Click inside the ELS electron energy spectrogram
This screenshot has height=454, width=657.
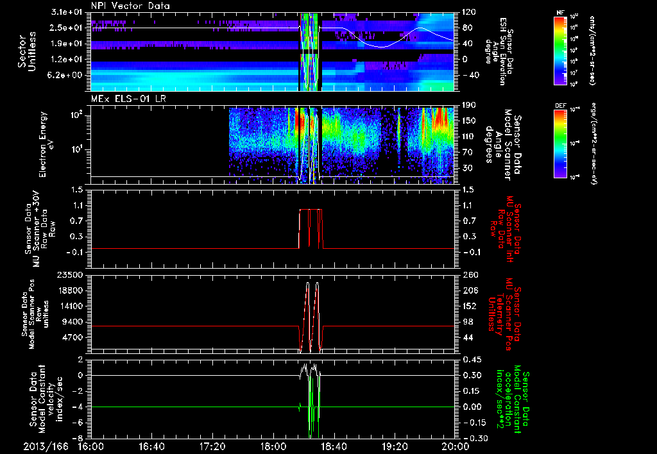pos(273,145)
